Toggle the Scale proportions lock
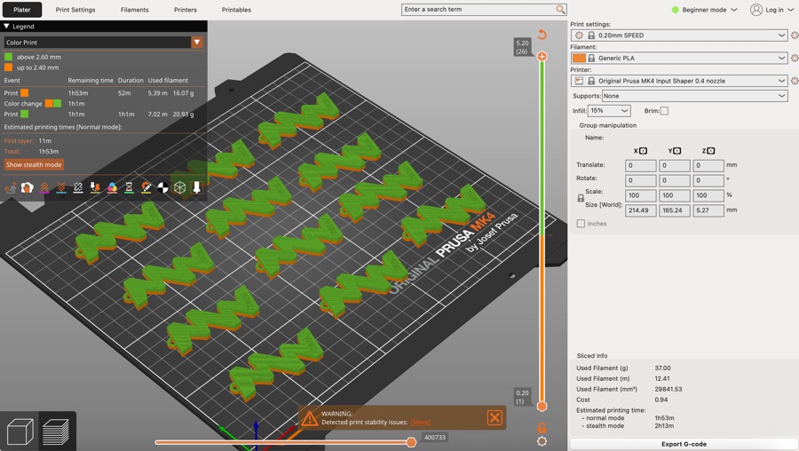Viewport: 799px width, 451px height. (581, 198)
